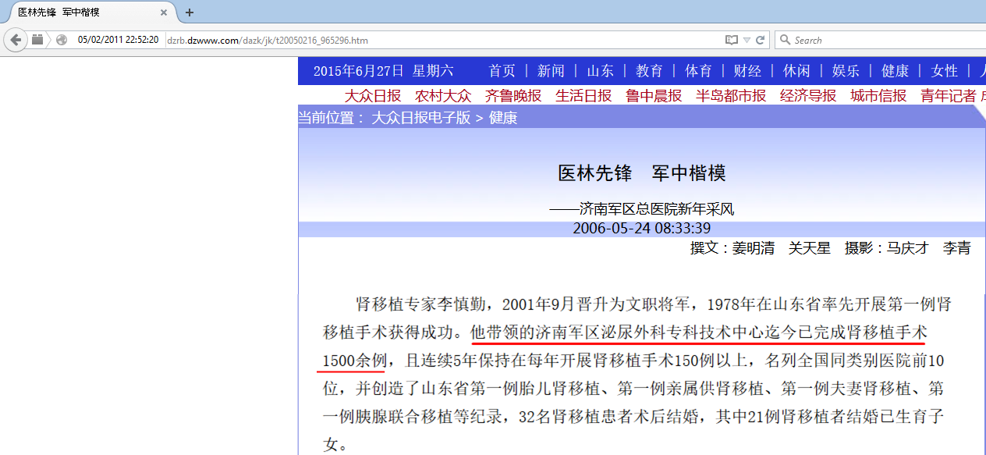Image resolution: width=986 pixels, height=455 pixels.
Task: Click the 半岛都市报 link
Action: [731, 96]
